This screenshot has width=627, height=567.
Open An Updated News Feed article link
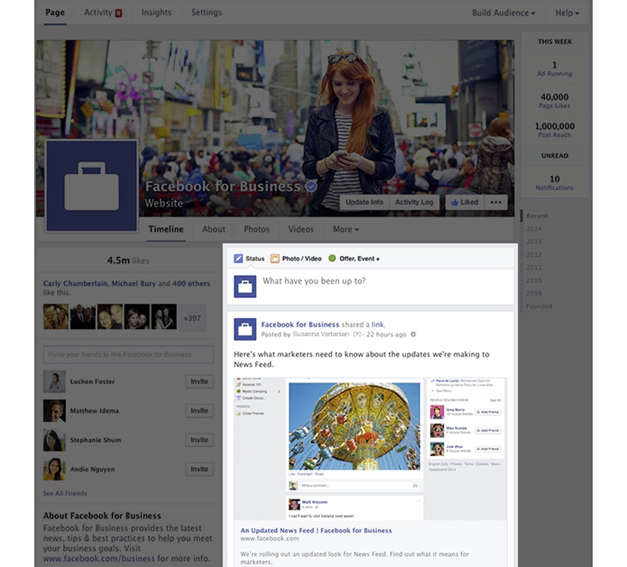(x=316, y=530)
